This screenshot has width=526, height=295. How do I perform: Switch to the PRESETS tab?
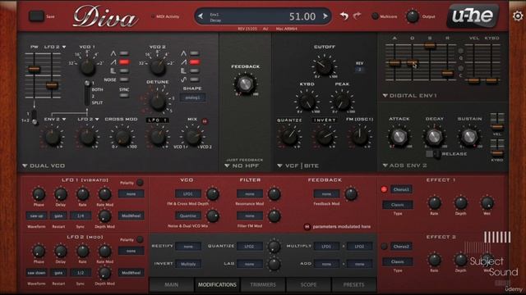354,284
